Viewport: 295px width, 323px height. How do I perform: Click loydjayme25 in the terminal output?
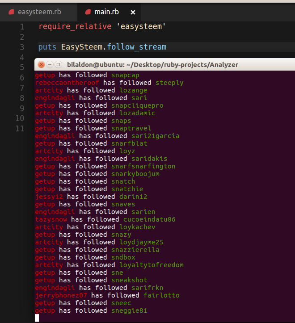pyautogui.click(x=141, y=243)
